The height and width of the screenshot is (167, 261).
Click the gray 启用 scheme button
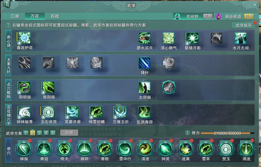point(69,133)
